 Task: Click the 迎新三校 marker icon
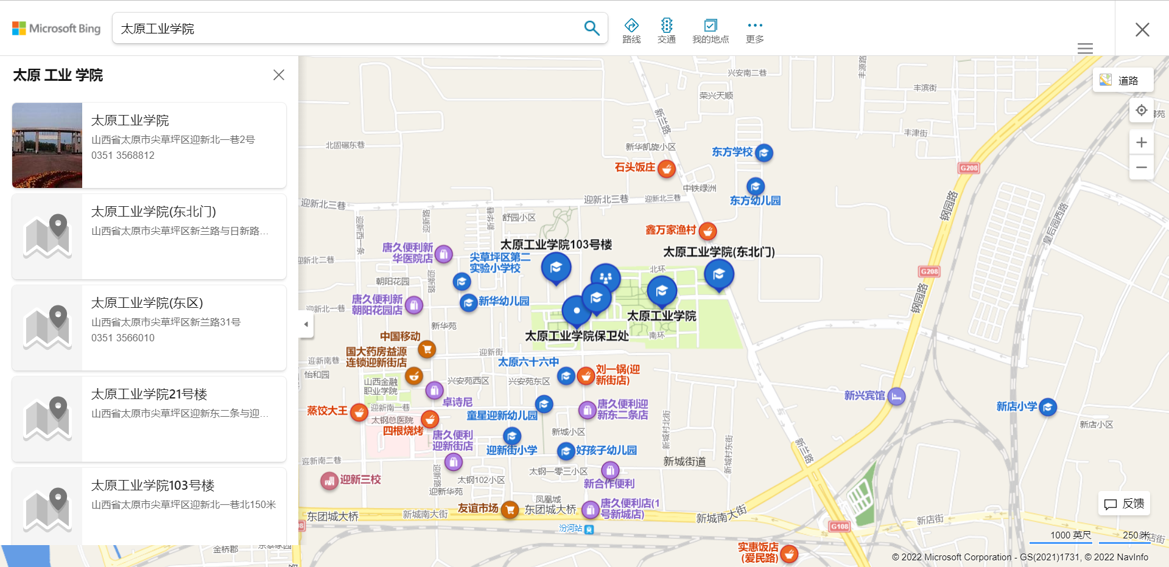tap(329, 481)
